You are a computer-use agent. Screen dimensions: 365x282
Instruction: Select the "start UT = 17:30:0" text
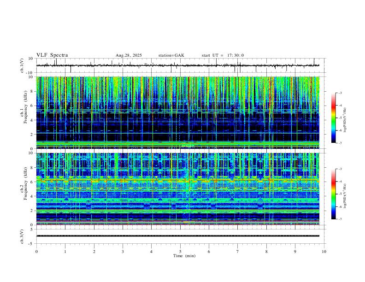223,55
